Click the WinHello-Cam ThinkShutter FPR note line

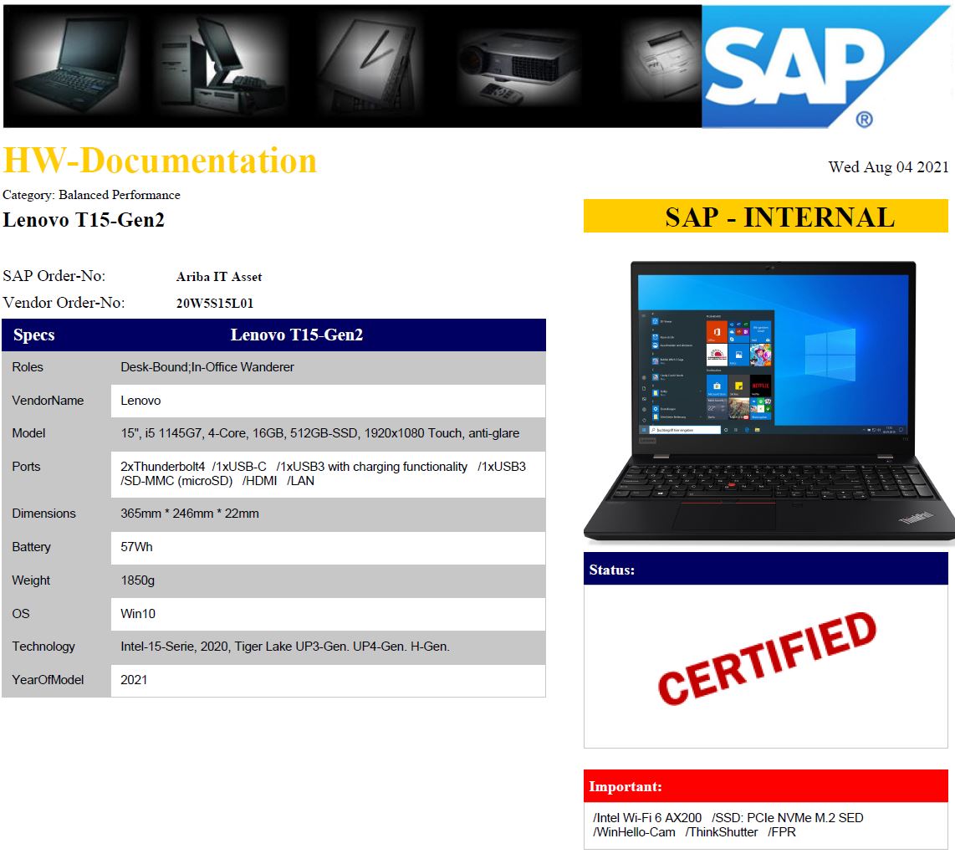[x=694, y=832]
